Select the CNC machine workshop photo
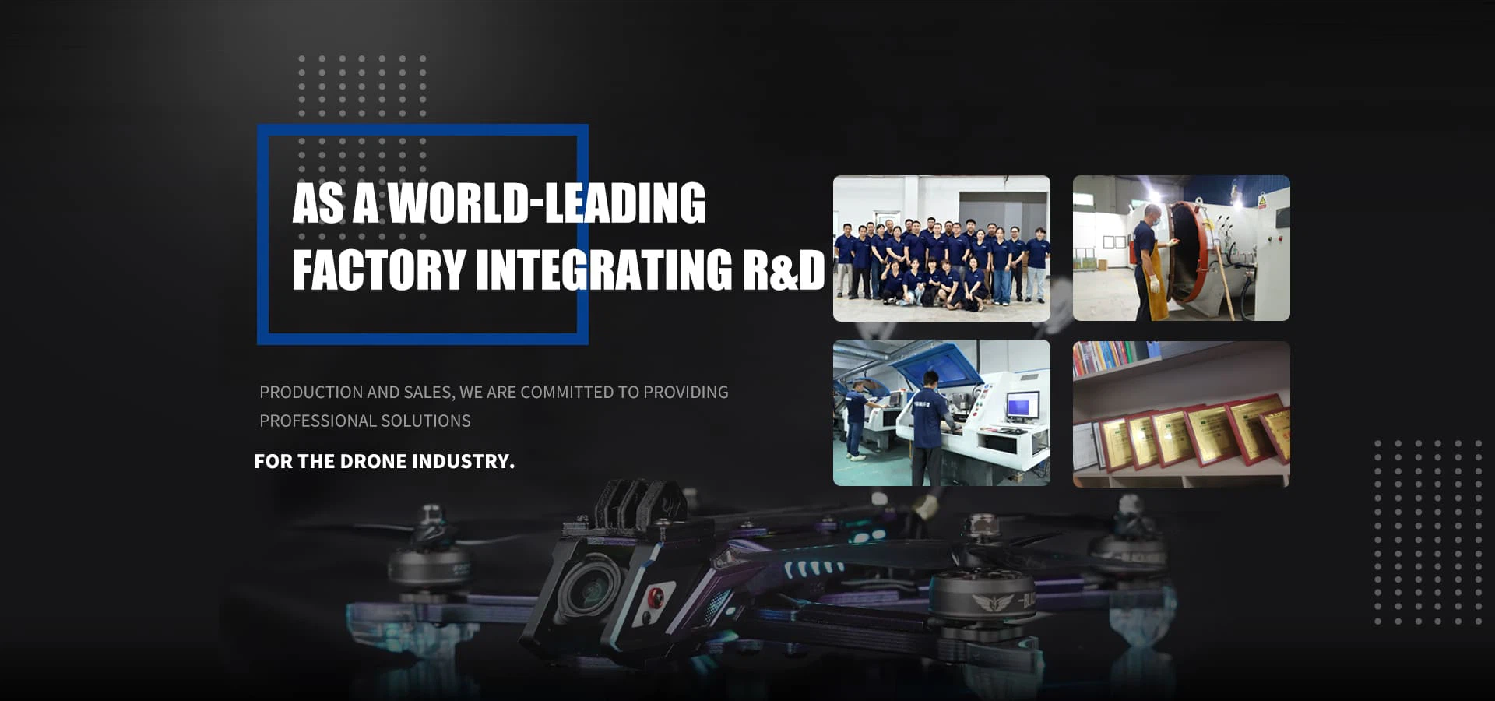 (x=941, y=413)
